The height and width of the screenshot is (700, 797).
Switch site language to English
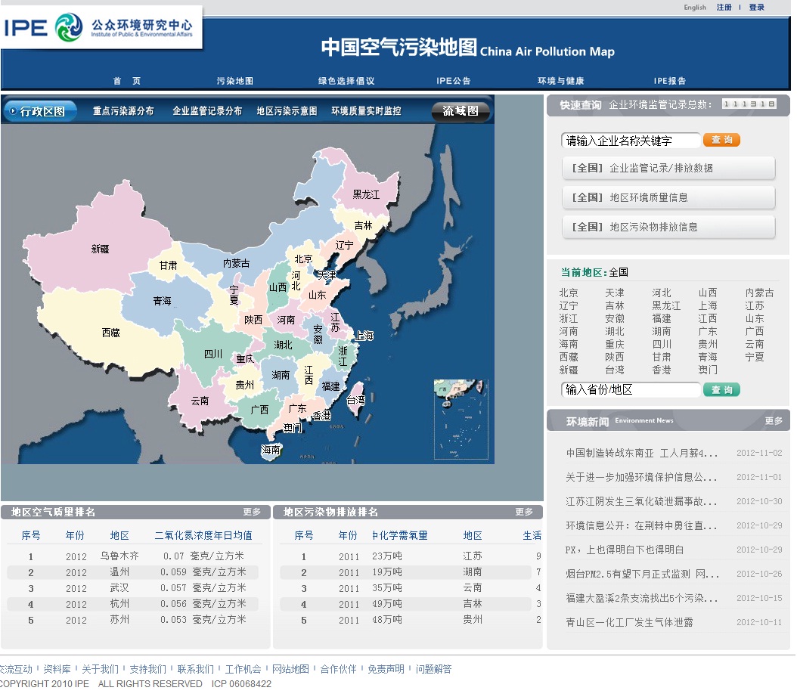click(x=694, y=7)
